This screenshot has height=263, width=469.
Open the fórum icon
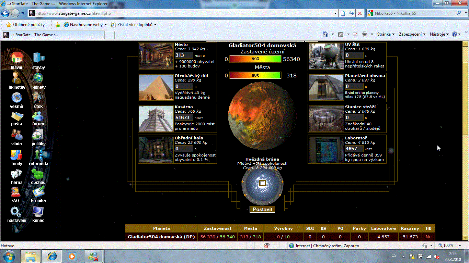38,116
